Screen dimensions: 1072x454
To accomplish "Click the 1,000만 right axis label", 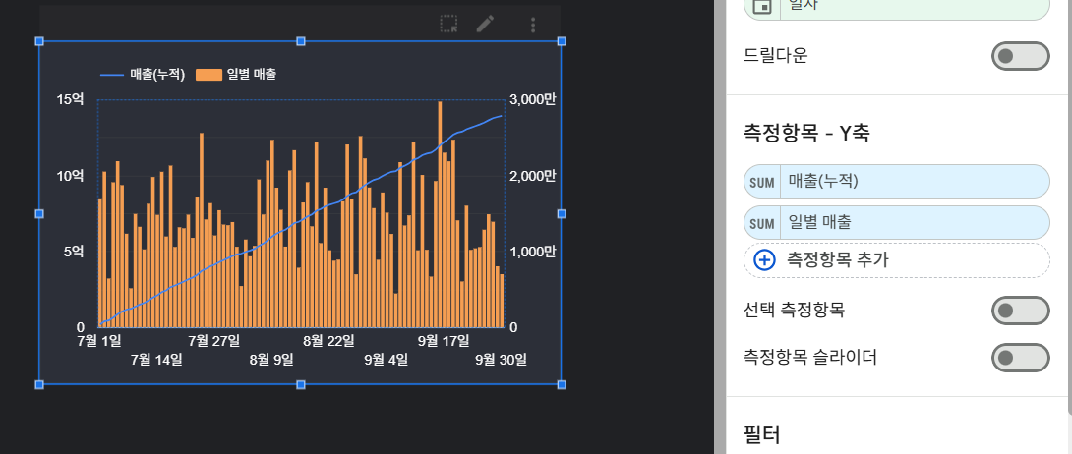I will coord(533,252).
